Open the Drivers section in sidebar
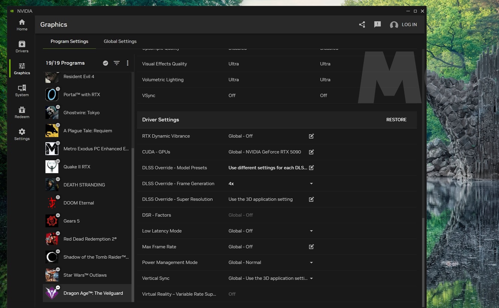Screen dimensions: 499x308 click(x=22, y=46)
